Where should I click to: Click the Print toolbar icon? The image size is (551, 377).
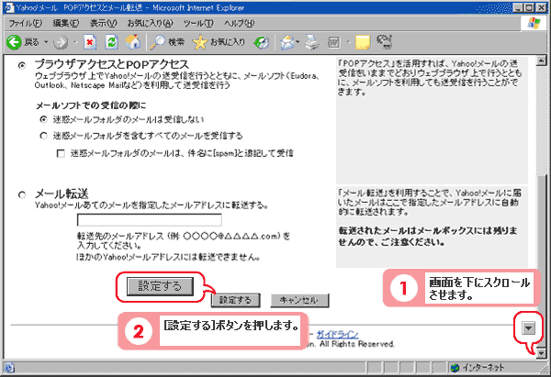[x=312, y=42]
